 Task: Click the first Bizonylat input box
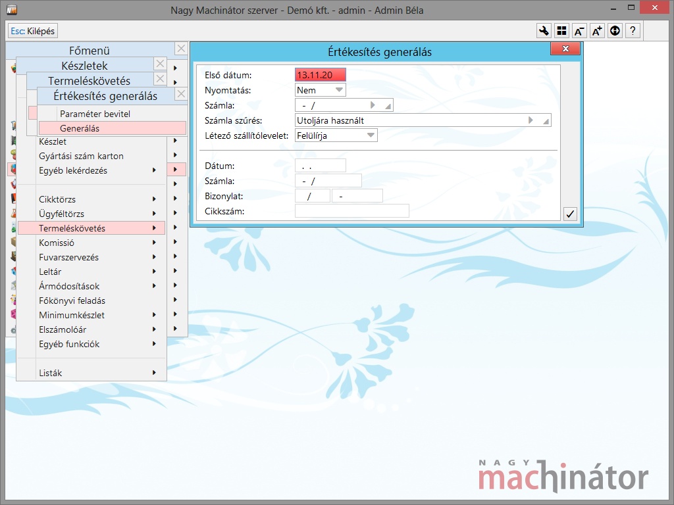pyautogui.click(x=313, y=196)
